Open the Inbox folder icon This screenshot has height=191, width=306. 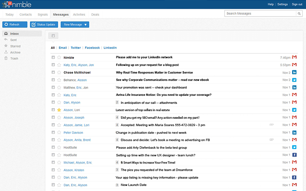(x=6, y=34)
